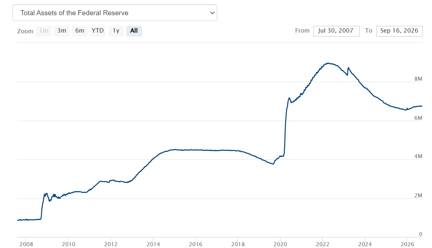Image resolution: width=432 pixels, height=248 pixels.
Task: Click the 2014 label on the x-axis
Action: 153,244
